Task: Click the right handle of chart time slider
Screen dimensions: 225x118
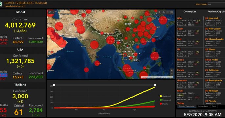Action: click(155, 85)
